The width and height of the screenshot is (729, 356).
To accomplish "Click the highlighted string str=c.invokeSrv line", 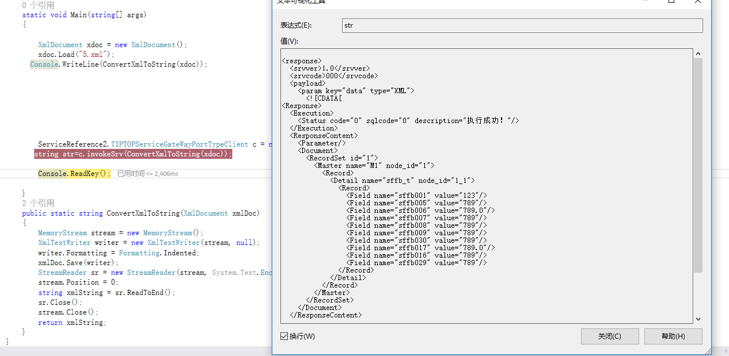I will pyautogui.click(x=133, y=154).
